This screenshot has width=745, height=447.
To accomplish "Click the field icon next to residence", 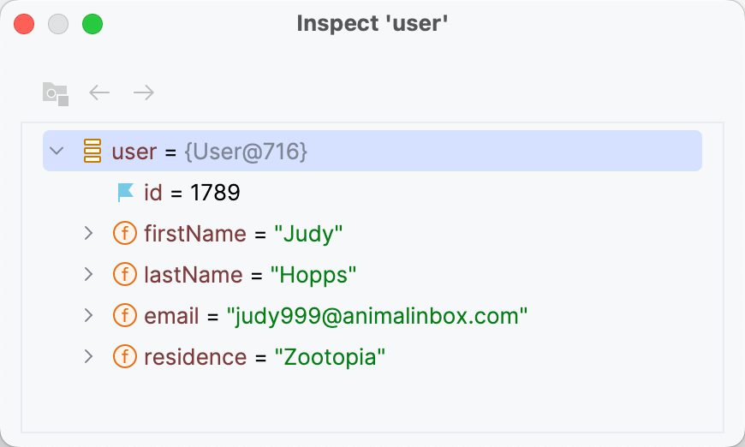I will click(x=125, y=356).
